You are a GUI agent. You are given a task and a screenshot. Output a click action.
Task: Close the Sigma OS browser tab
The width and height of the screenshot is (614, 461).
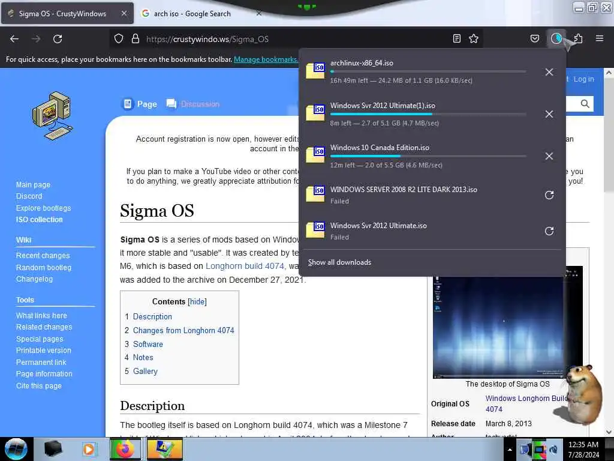(124, 13)
